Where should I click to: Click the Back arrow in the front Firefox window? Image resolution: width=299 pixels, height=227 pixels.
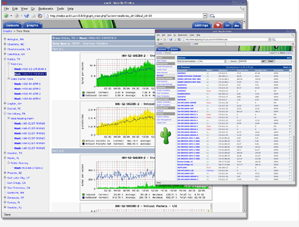pos(158,39)
